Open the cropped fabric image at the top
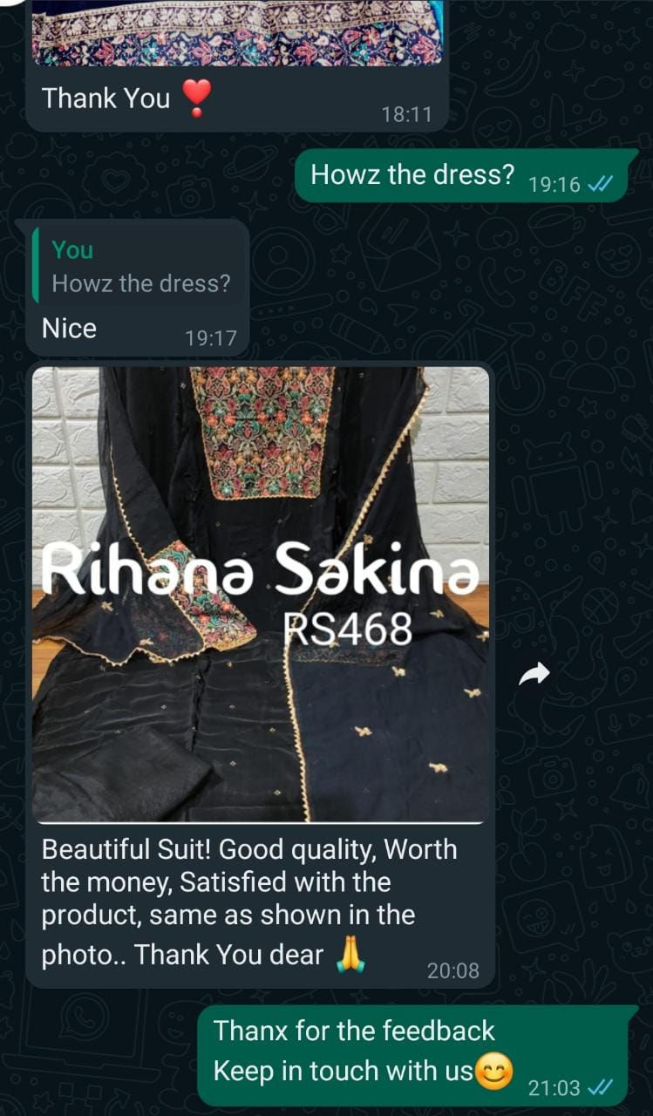Viewport: 653px width, 1116px height. click(x=238, y=31)
